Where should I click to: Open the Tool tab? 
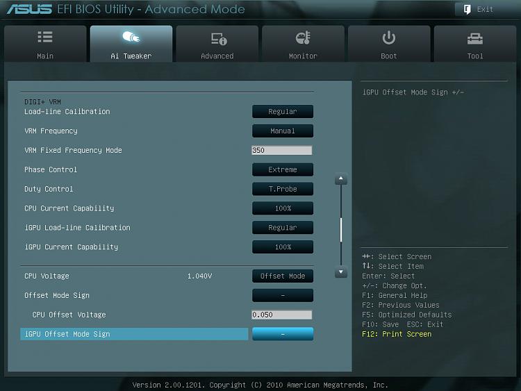click(x=475, y=44)
